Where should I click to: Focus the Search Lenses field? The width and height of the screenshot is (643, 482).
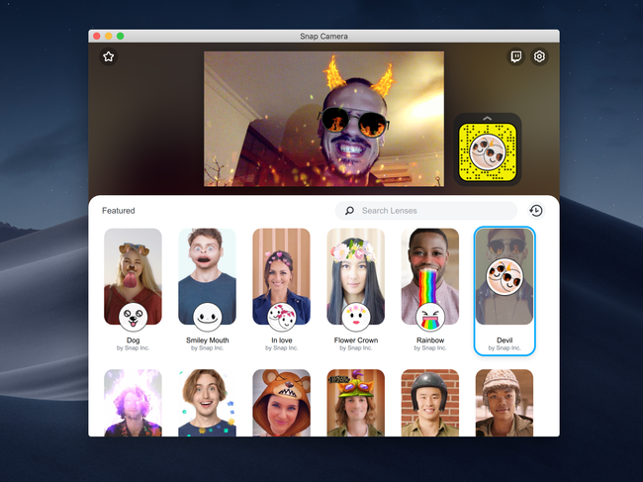(x=426, y=211)
